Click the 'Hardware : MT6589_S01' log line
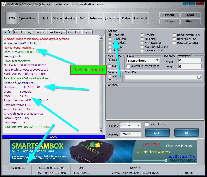 (22, 87)
